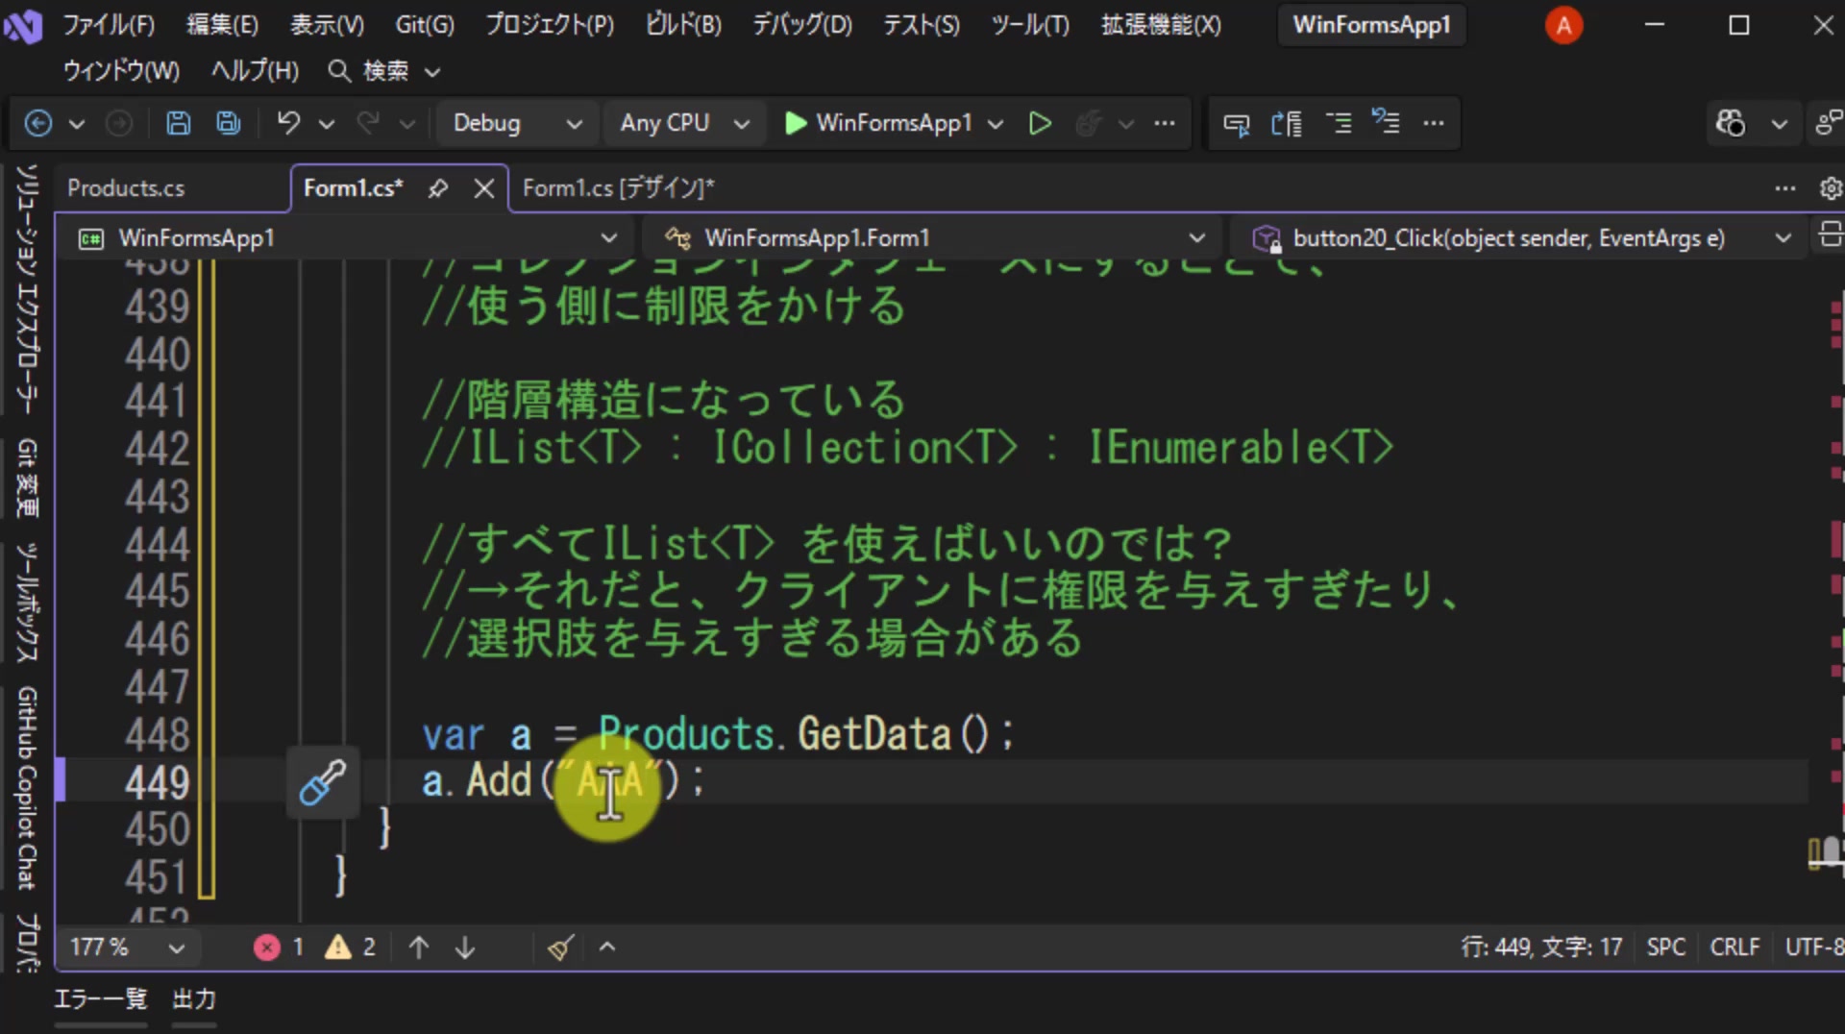Open the tab settings gear icon

(1831, 188)
